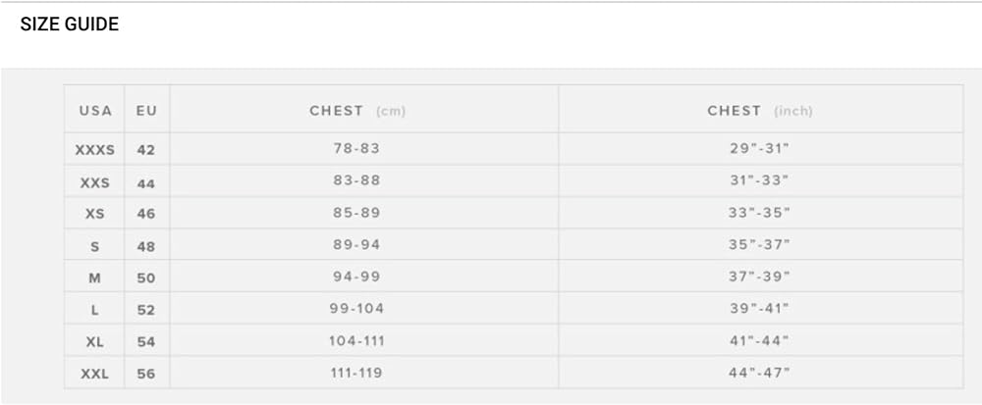Screen dimensions: 982x405
Task: Click the XXS size label
Action: 95,182
